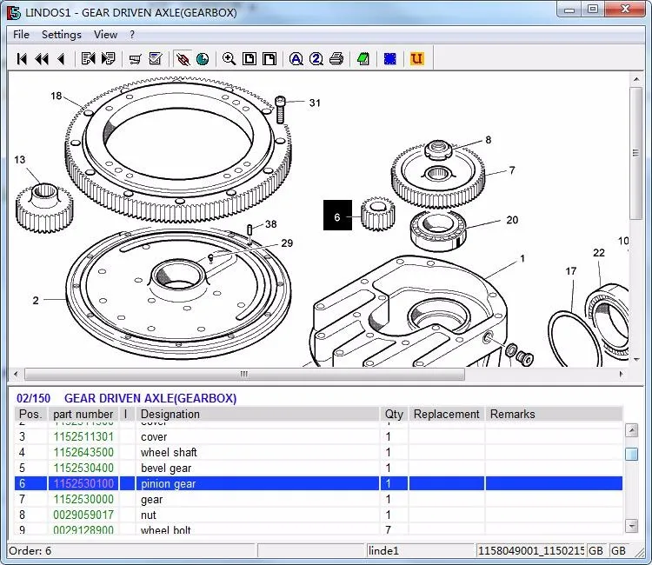Click the first page-view icon in the toolbar
This screenshot has height=565, width=652.
[x=249, y=58]
